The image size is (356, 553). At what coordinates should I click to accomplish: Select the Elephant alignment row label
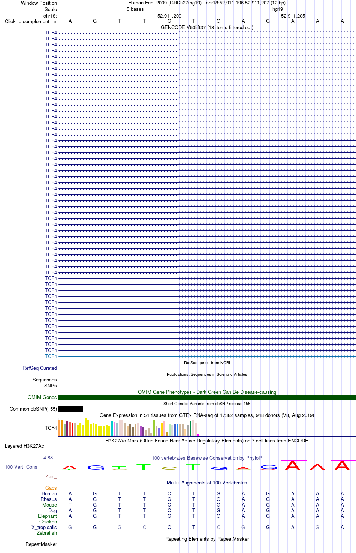(47, 516)
